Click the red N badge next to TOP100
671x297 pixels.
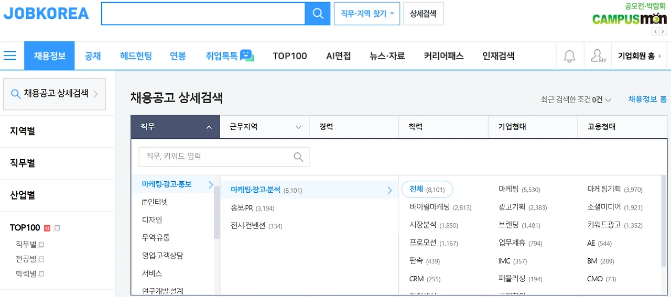(x=47, y=228)
